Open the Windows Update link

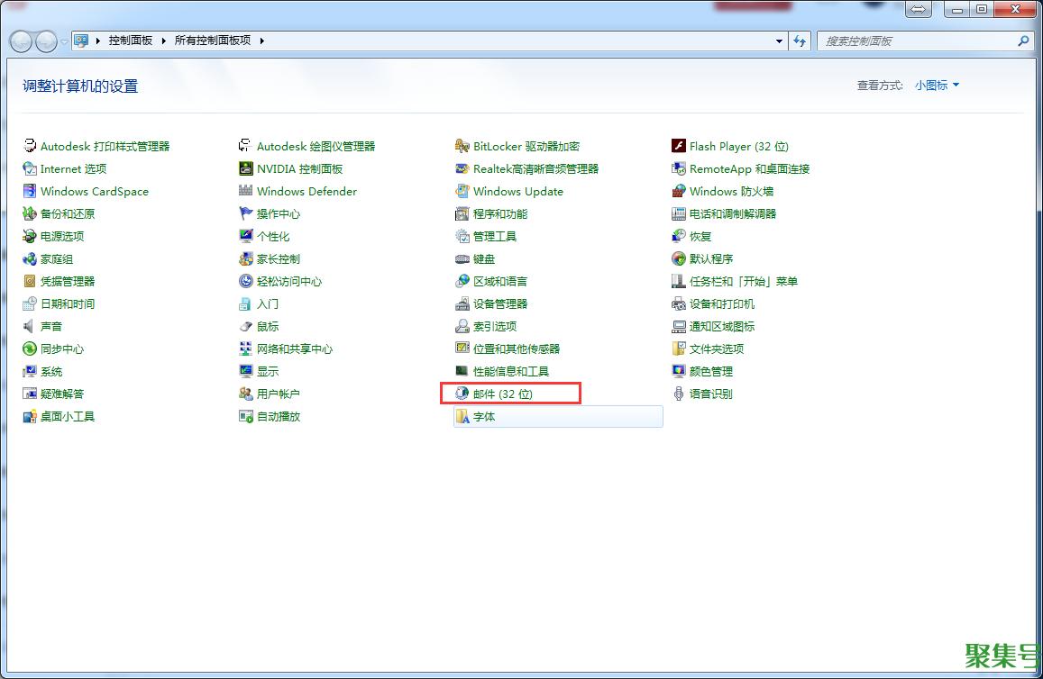pyautogui.click(x=517, y=191)
